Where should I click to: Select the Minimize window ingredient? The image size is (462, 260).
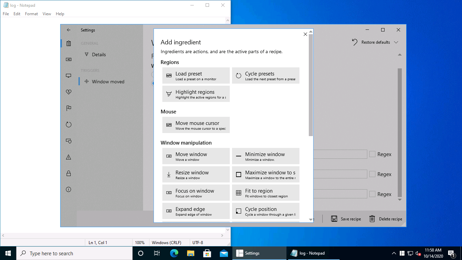(x=265, y=156)
